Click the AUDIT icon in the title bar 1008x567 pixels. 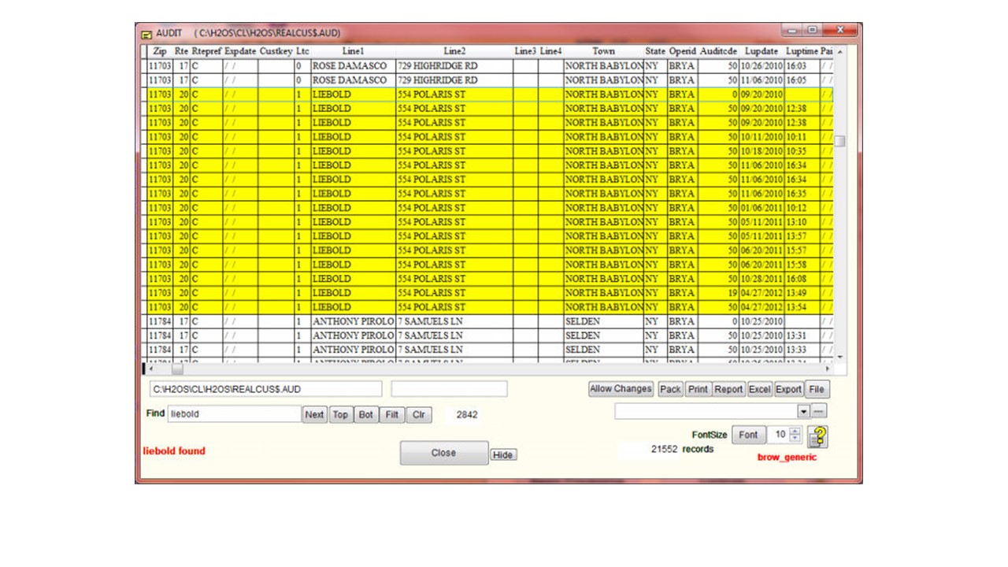coord(146,32)
